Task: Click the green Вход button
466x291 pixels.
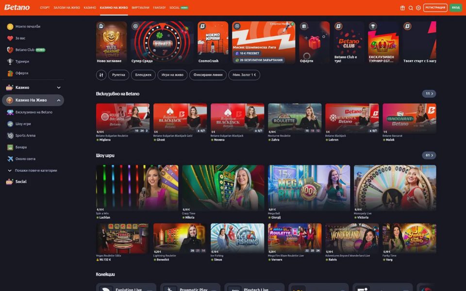Action: 456,8
